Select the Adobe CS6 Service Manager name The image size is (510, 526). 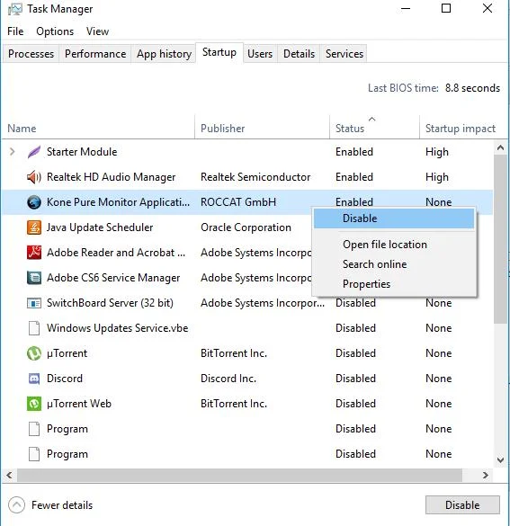[x=113, y=278]
